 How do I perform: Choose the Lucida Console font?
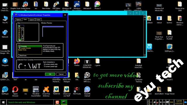30,48
